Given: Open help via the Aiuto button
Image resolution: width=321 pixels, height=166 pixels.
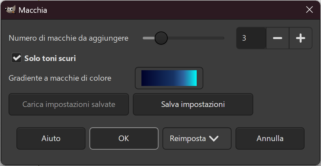Looking at the screenshot, I should click(x=51, y=138).
